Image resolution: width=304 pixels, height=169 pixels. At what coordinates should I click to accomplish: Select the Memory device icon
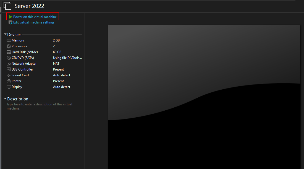[x=9, y=40]
